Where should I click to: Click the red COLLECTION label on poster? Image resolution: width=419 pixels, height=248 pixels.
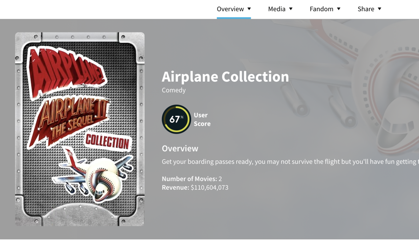coord(108,141)
